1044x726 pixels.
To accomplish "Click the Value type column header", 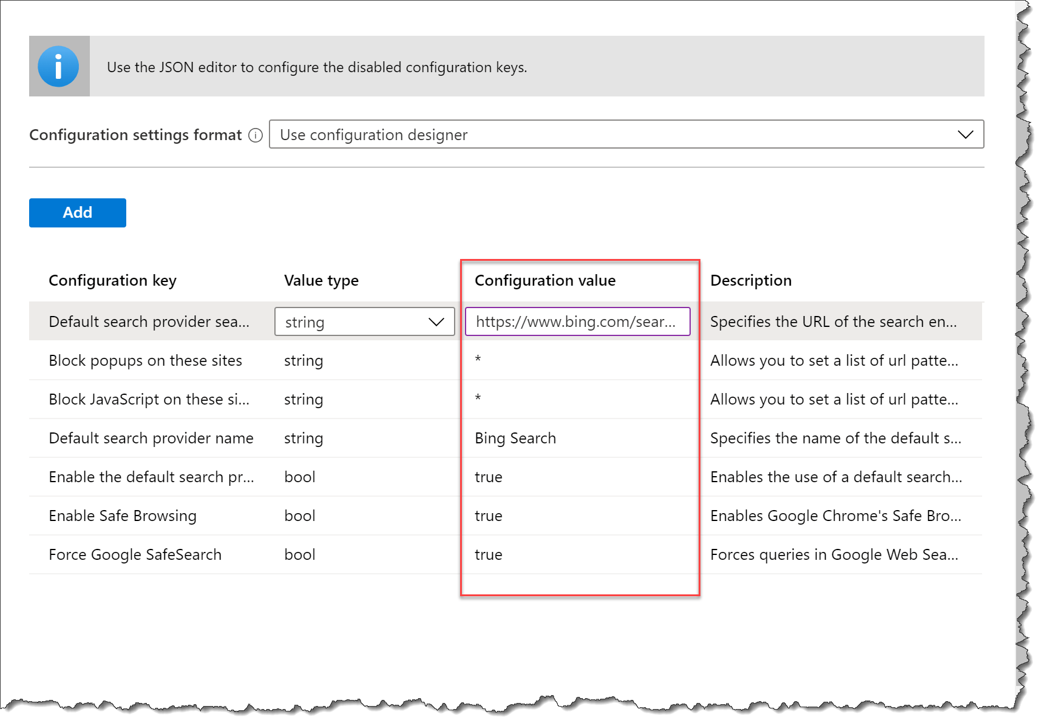I will (x=321, y=280).
